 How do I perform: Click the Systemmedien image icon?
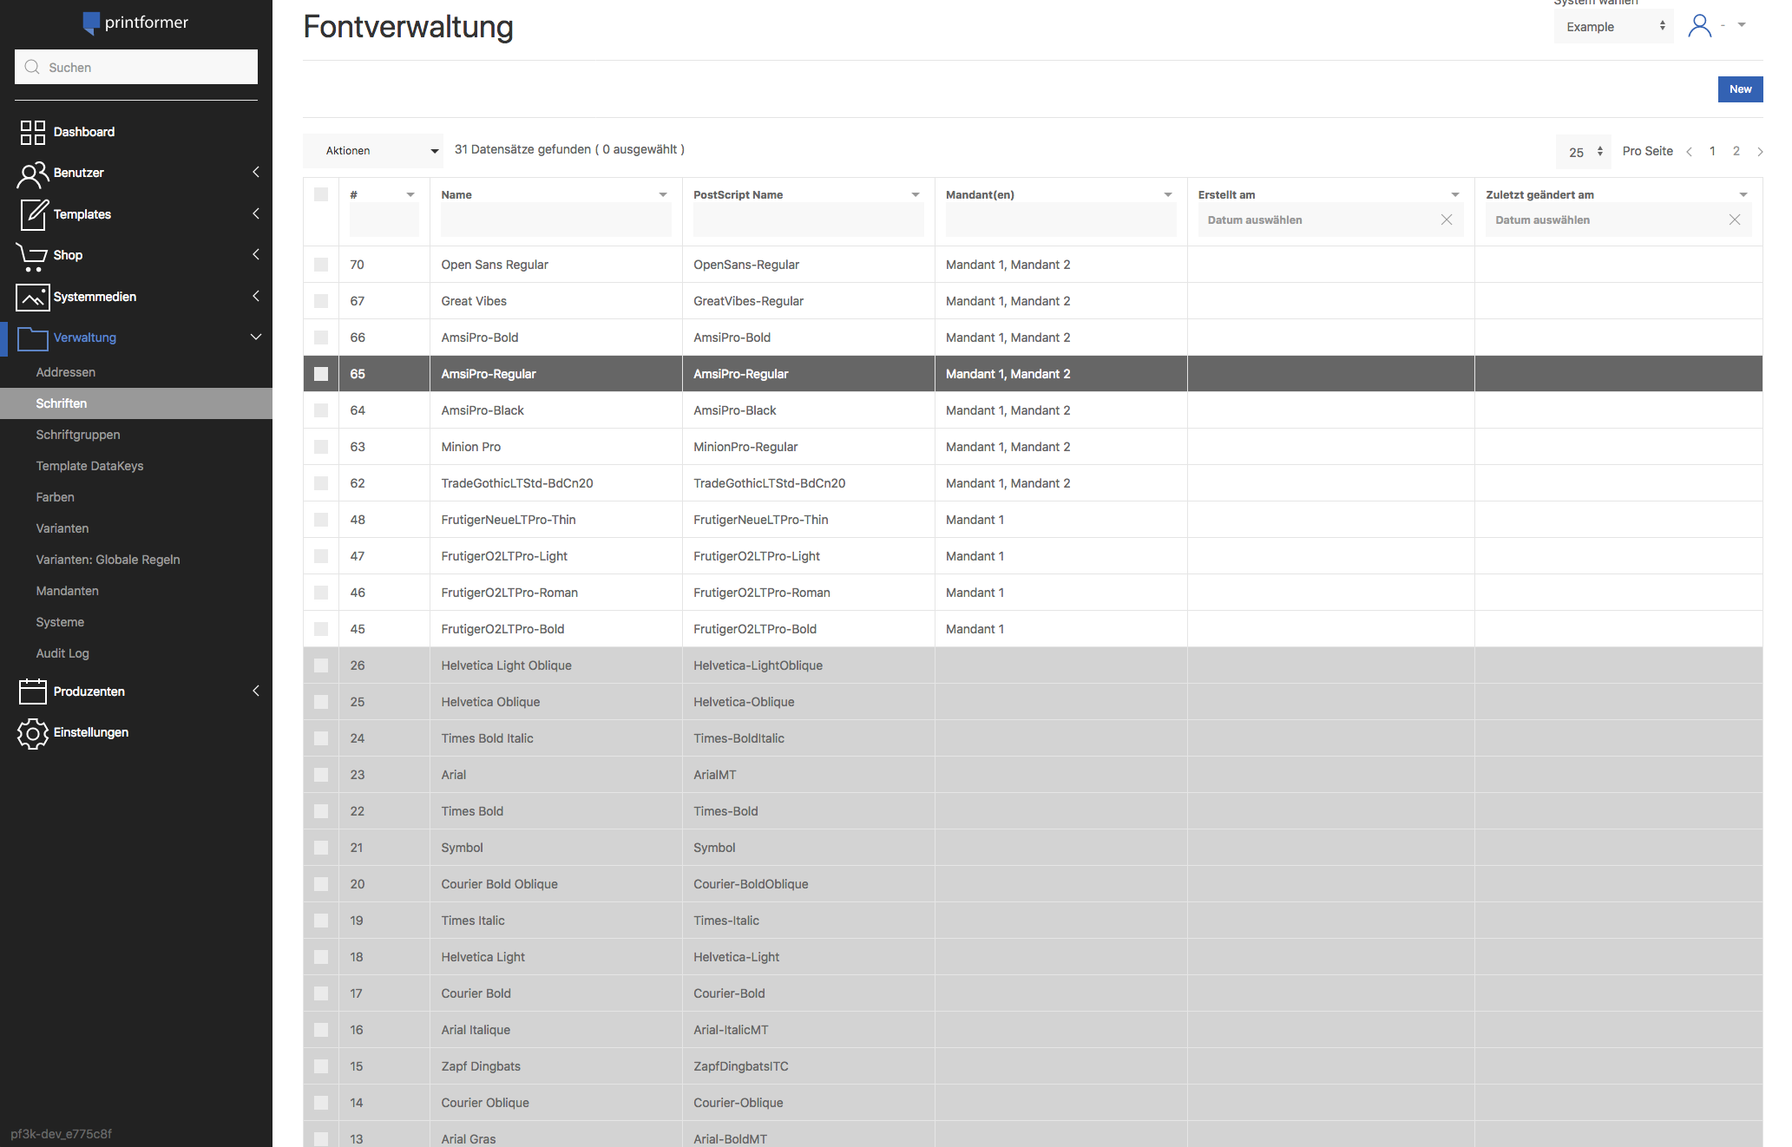click(32, 297)
